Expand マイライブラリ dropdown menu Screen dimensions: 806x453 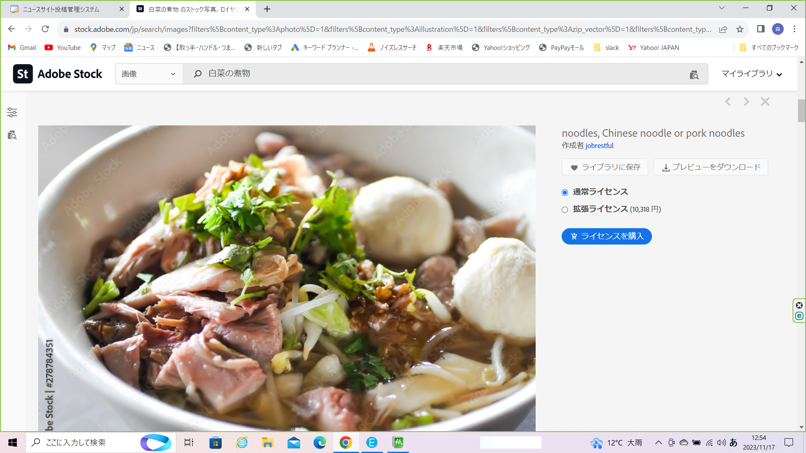click(x=751, y=74)
